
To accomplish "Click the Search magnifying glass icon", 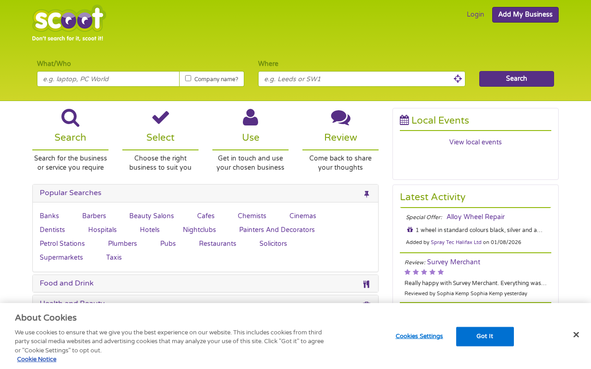I will 70,118.
